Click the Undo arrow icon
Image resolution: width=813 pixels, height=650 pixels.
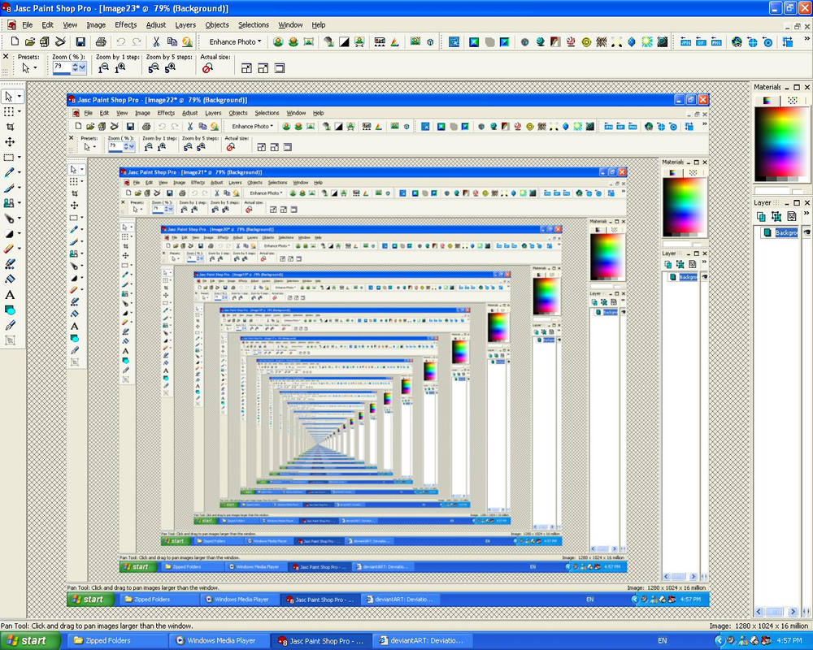121,42
